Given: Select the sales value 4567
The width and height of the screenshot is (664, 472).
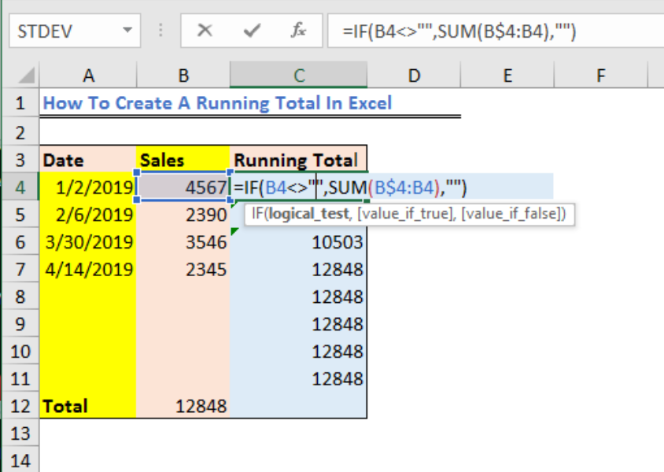Looking at the screenshot, I should [x=183, y=186].
